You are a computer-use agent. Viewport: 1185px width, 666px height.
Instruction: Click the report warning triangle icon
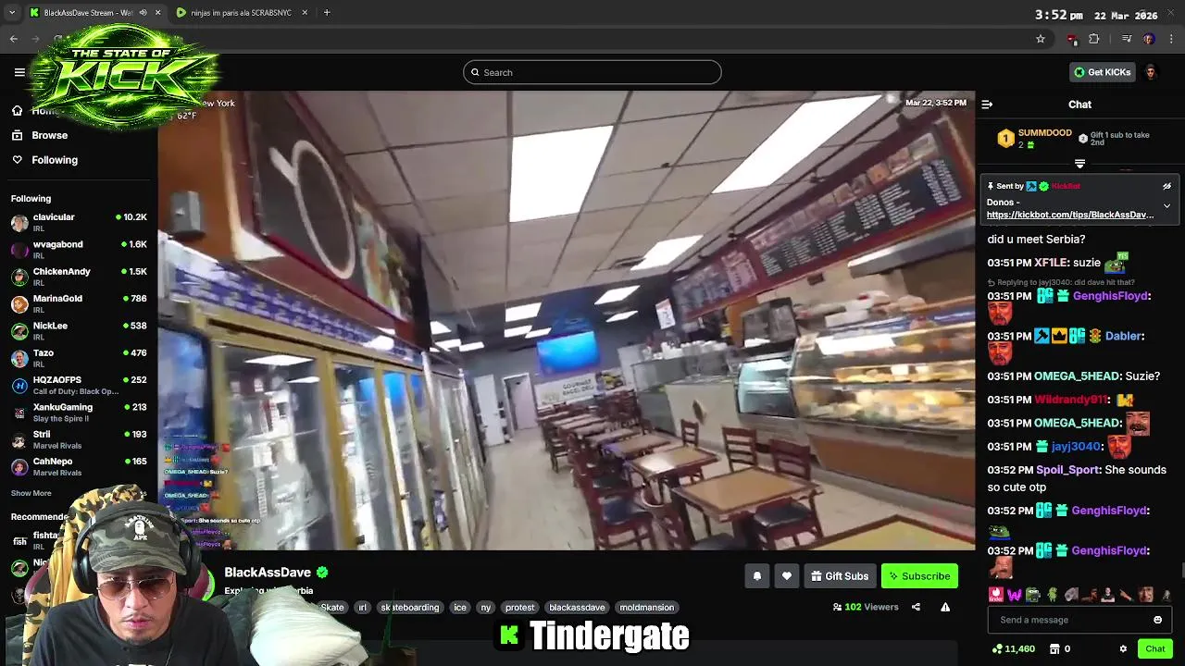pyautogui.click(x=945, y=607)
